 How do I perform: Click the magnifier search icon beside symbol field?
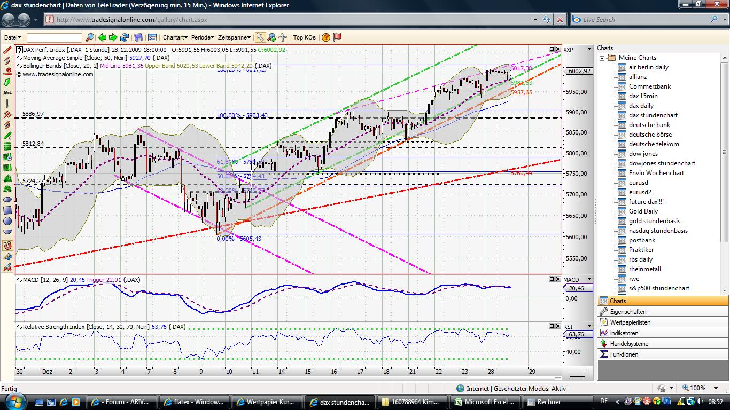point(90,37)
